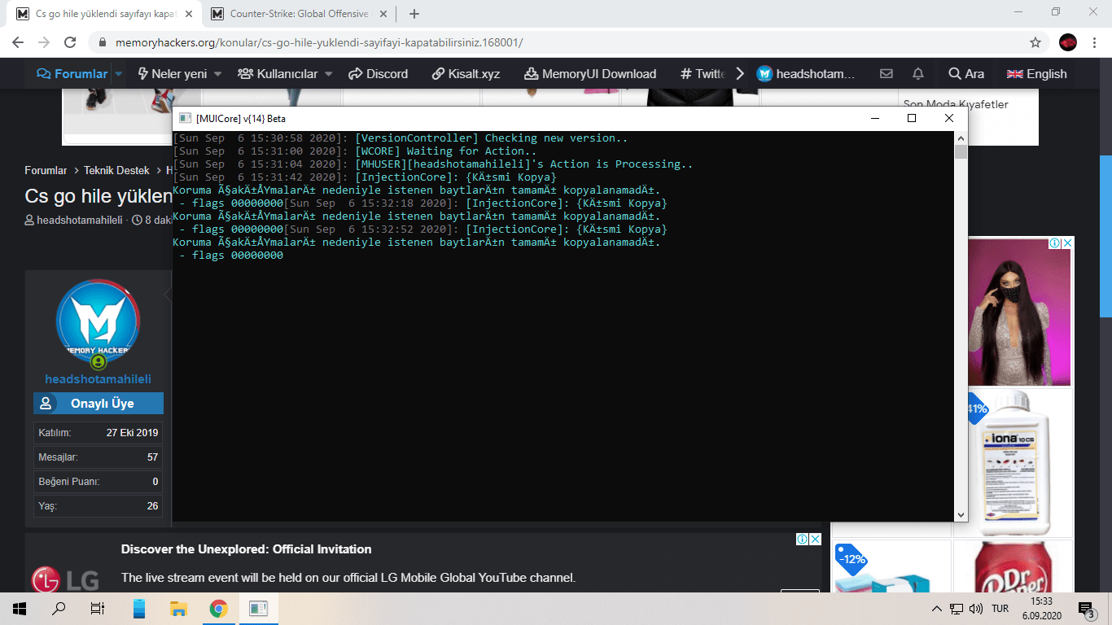This screenshot has height=625, width=1112.
Task: Click the browser page scrollbar thumb
Action: pos(1105,236)
